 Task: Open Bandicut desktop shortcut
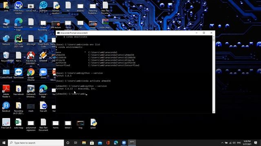click(6, 107)
